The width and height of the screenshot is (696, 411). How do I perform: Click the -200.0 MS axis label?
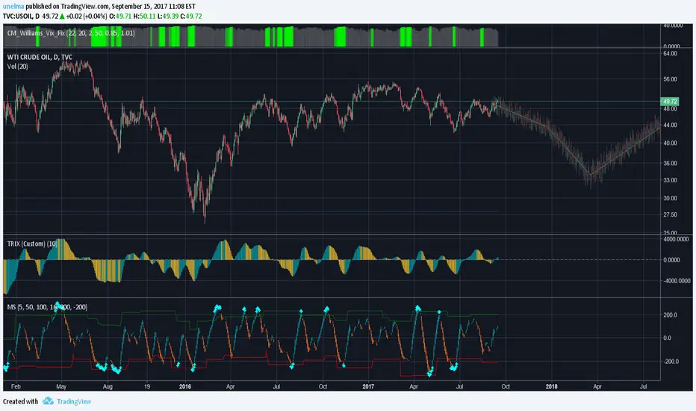671,361
